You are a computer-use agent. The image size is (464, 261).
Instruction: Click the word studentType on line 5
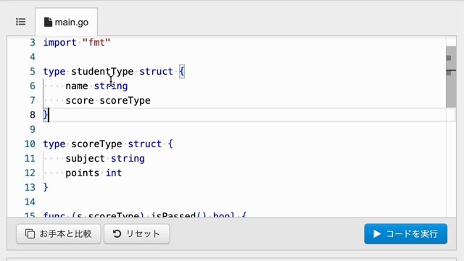[102, 71]
